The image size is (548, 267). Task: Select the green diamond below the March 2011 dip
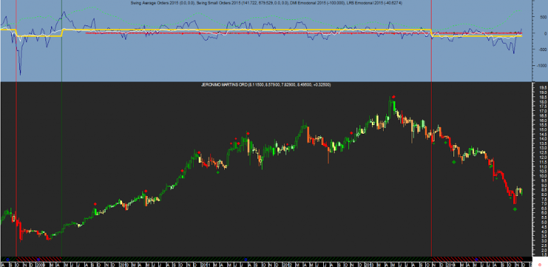[218, 172]
